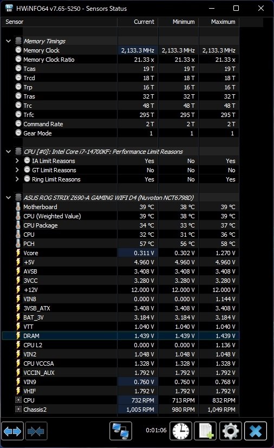Close sensors with the blue X button
This screenshot has height=448, width=274.
(x=256, y=431)
